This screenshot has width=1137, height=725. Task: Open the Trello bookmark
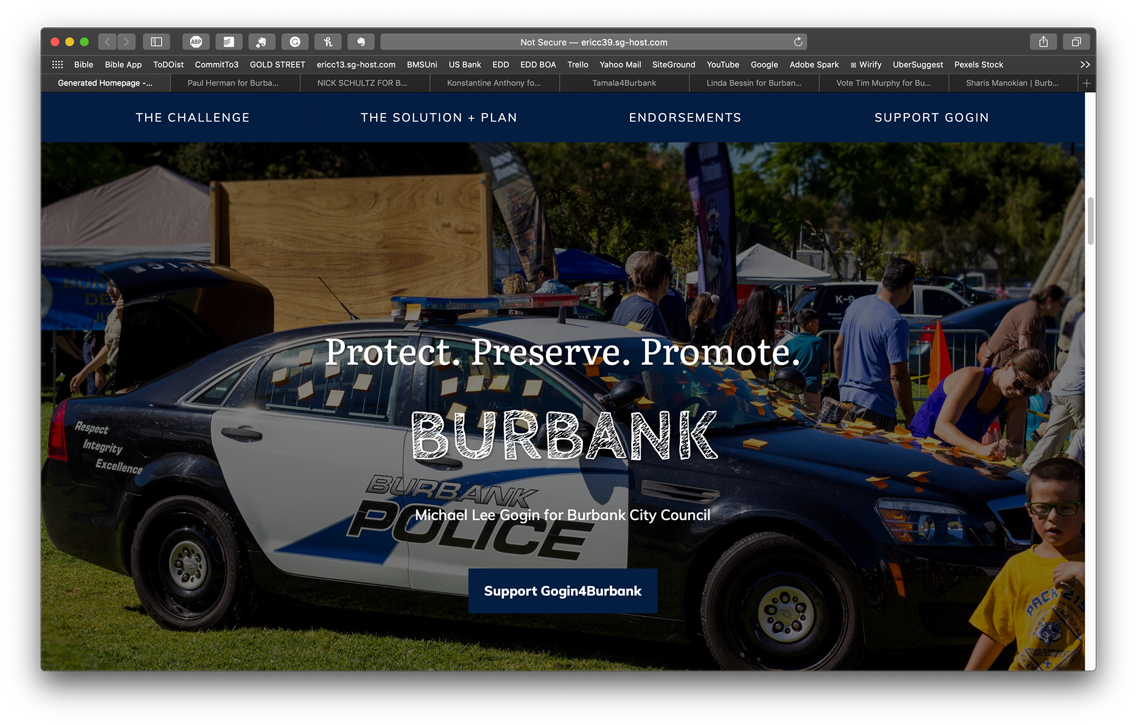[x=577, y=65]
